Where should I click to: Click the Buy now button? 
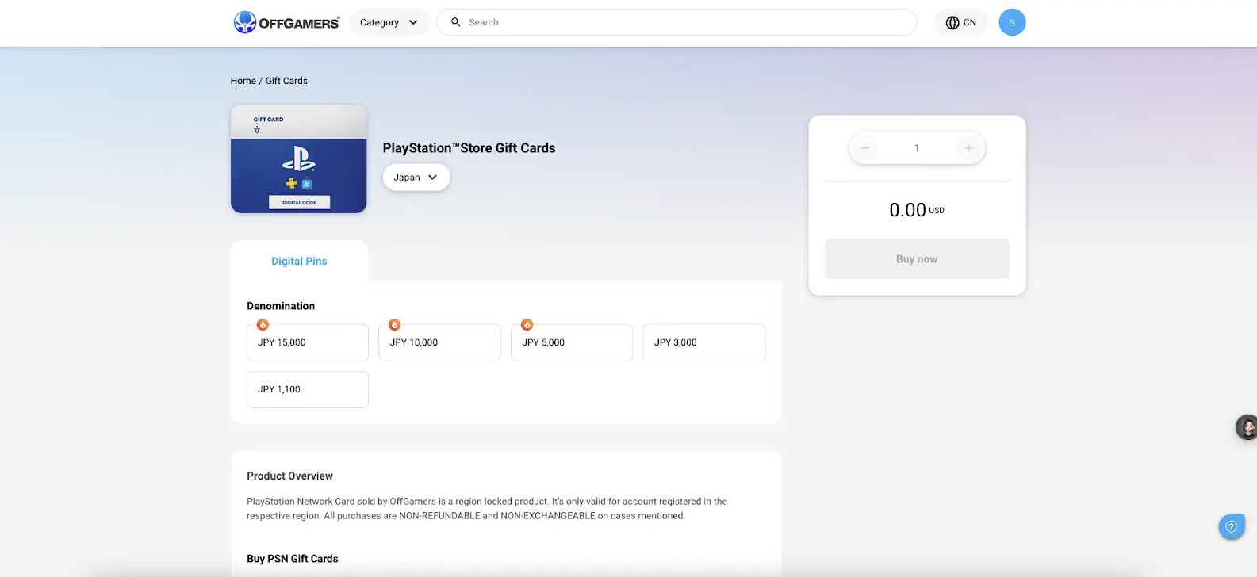click(917, 259)
